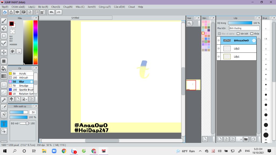Select the Select Pen tool
Viewport: 276px width, 155px height.
4,107
